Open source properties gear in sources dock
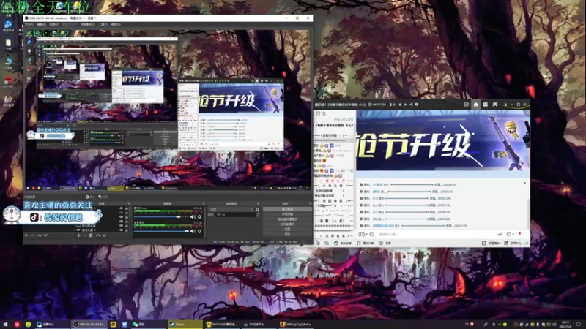Image resolution: width=586 pixels, height=329 pixels. tap(91, 235)
